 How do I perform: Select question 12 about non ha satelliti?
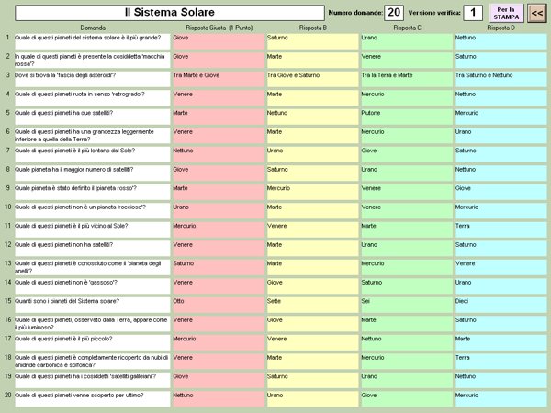tap(93, 249)
